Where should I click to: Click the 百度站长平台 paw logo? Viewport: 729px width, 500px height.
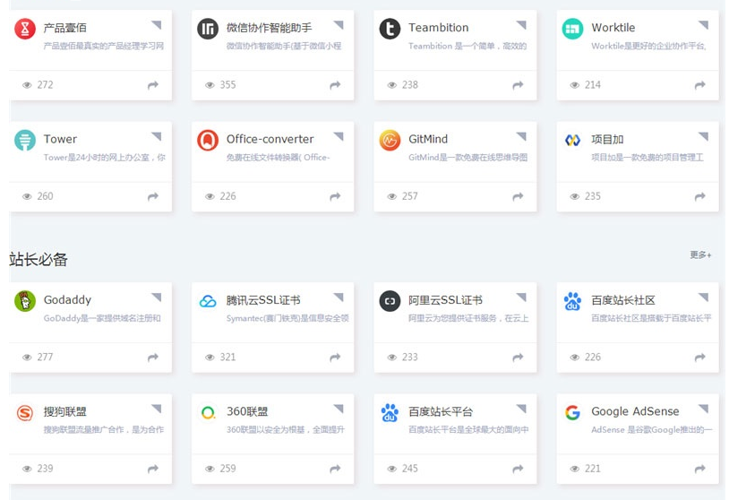390,412
